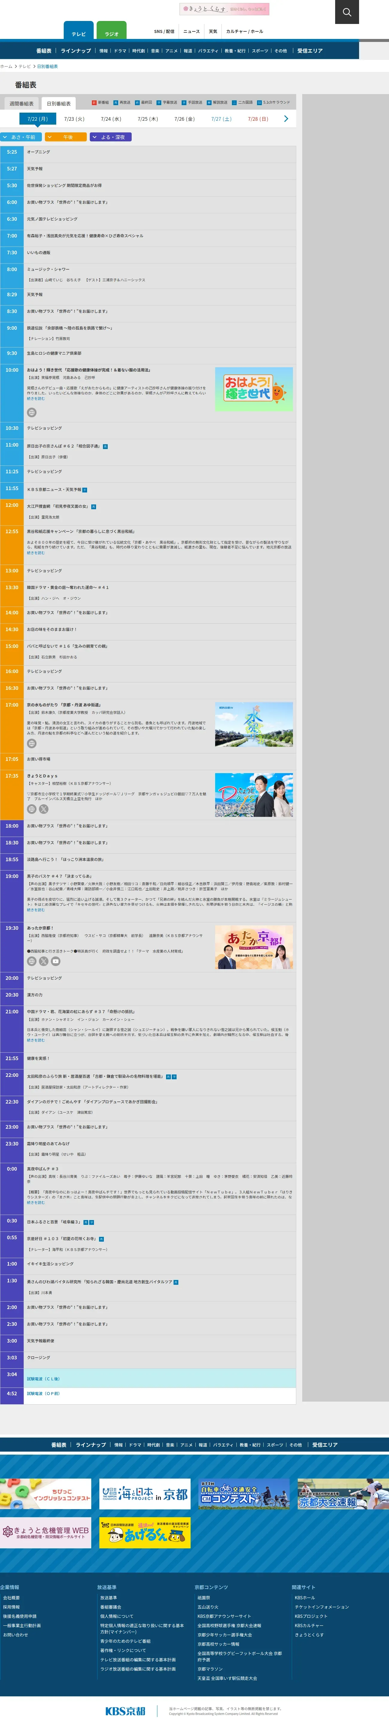Click 続きを読む in 12:55 黒谷和紙 program
The width and height of the screenshot is (389, 1726).
point(36,553)
